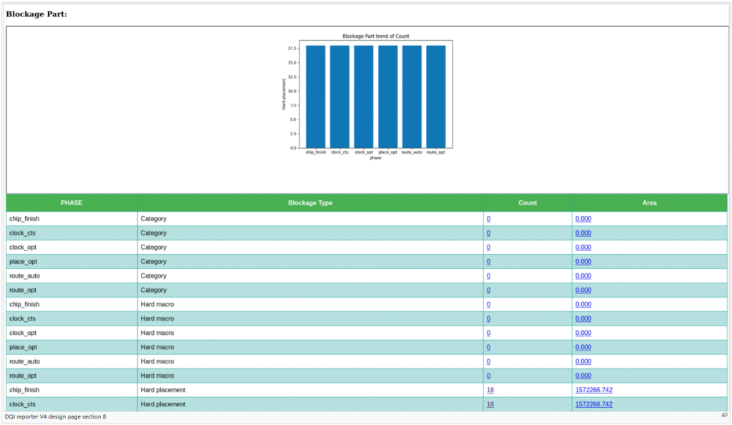Click Count 18 for chip_finish Hard placement

coord(490,390)
